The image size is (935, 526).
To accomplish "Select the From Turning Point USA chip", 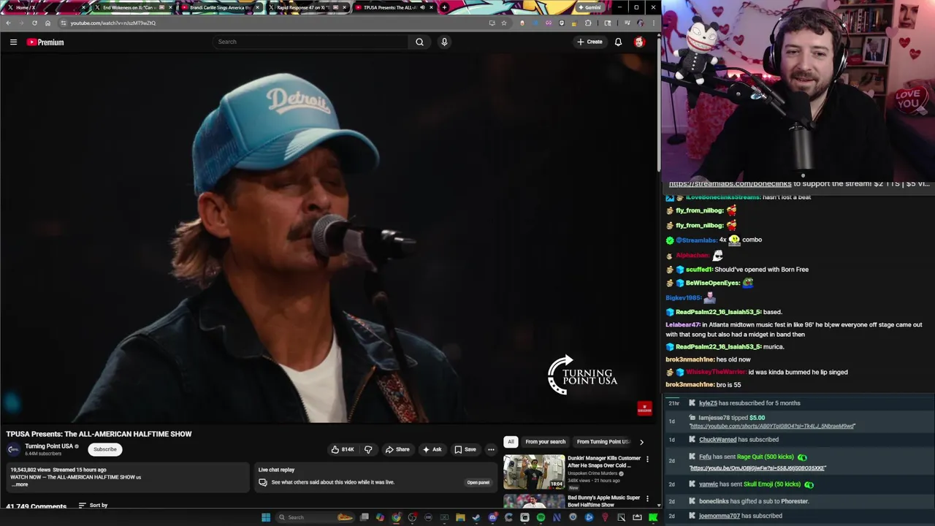I will coord(603,441).
